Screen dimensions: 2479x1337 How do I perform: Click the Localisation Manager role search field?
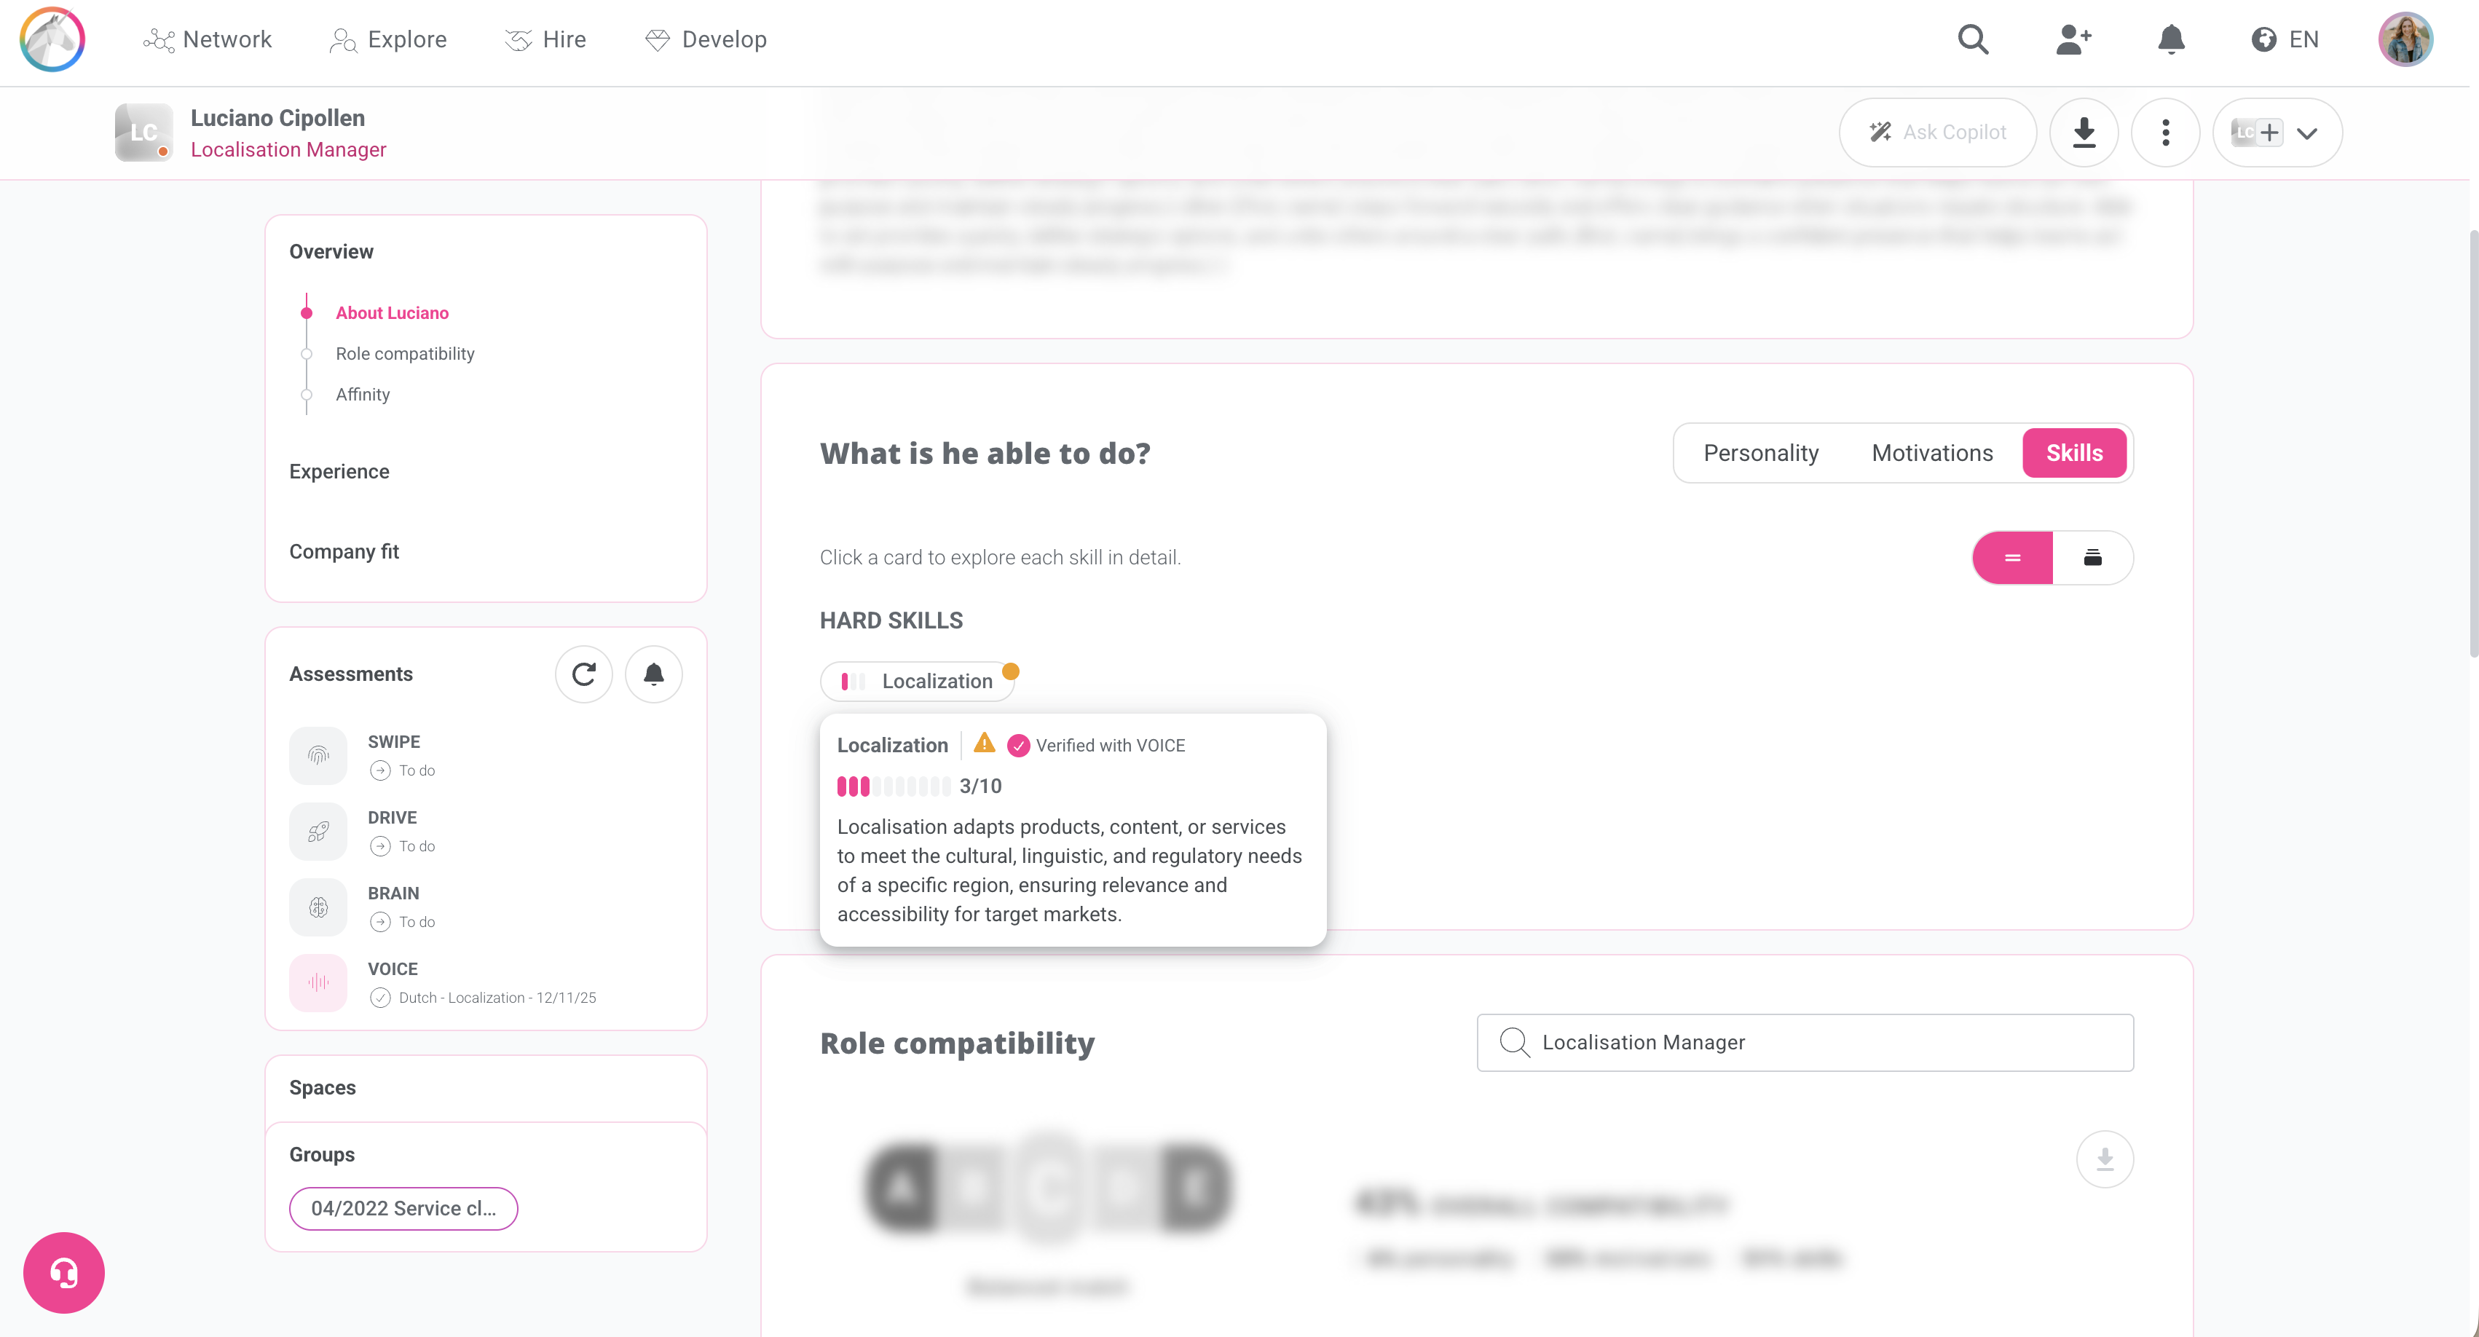pos(1805,1043)
